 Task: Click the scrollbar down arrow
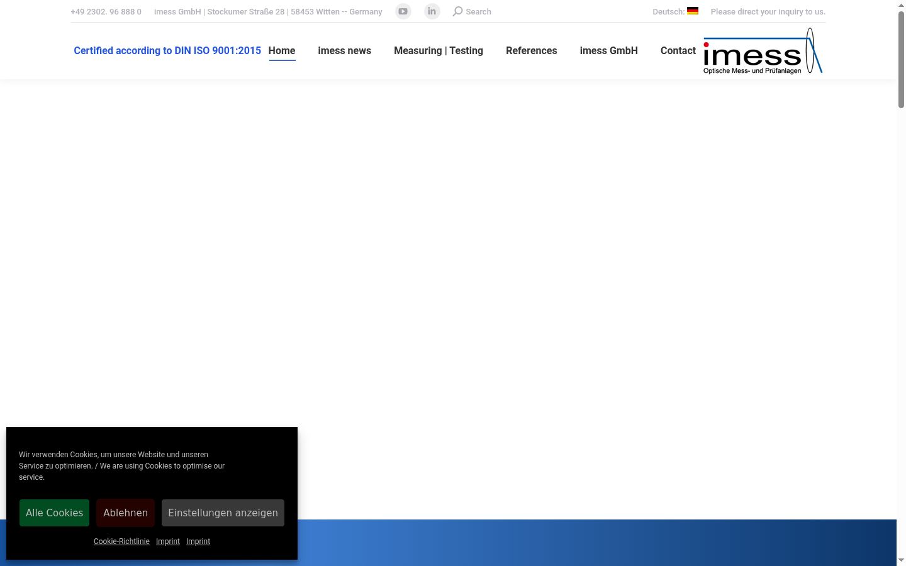901,560
